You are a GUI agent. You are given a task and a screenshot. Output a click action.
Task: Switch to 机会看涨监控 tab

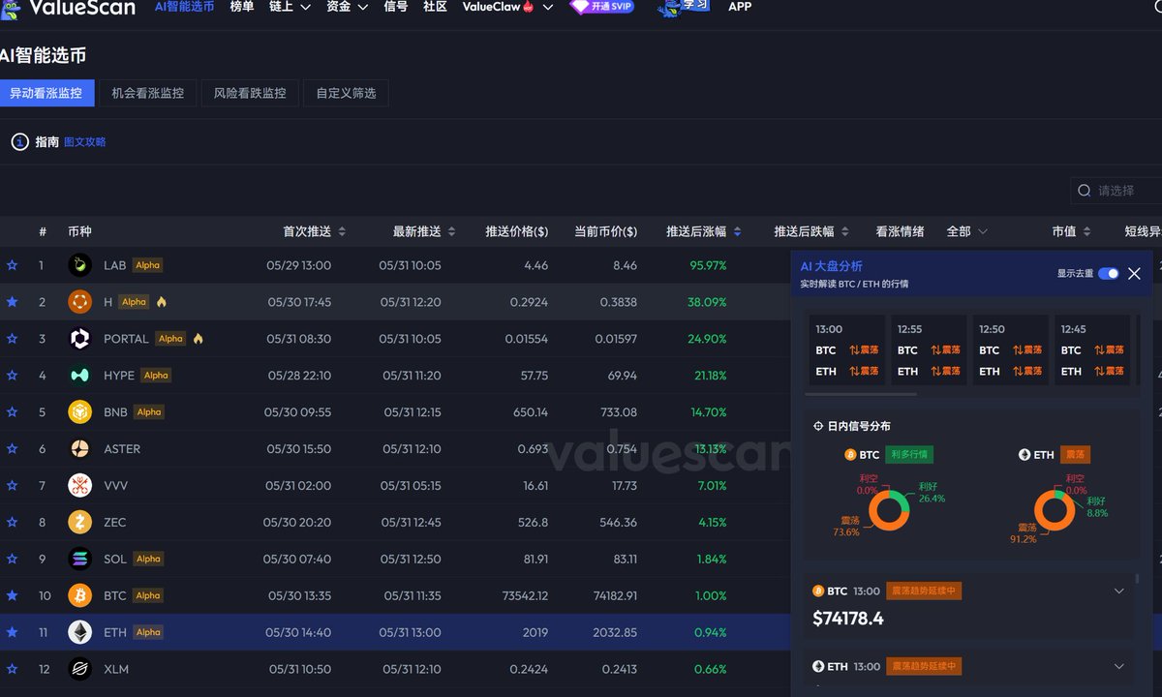148,94
